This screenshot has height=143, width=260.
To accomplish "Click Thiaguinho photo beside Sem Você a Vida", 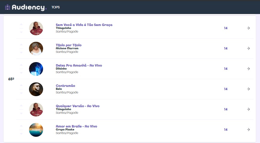I will (36, 28).
